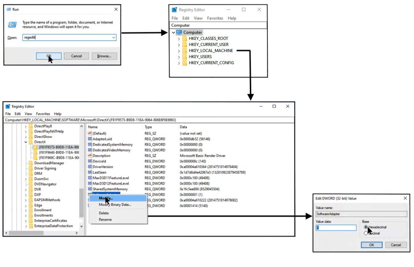Select the DirectPlayNATHelp folder icon
The image size is (414, 267).
pyautogui.click(x=31, y=131)
